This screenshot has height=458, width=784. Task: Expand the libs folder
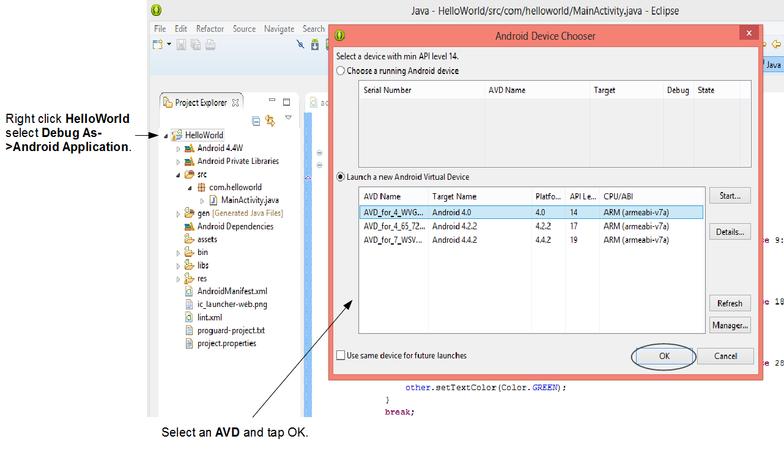tap(179, 265)
